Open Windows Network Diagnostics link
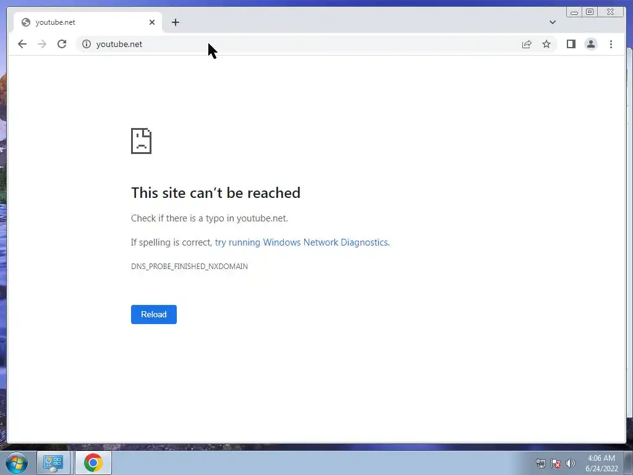The image size is (633, 475). coord(302,242)
